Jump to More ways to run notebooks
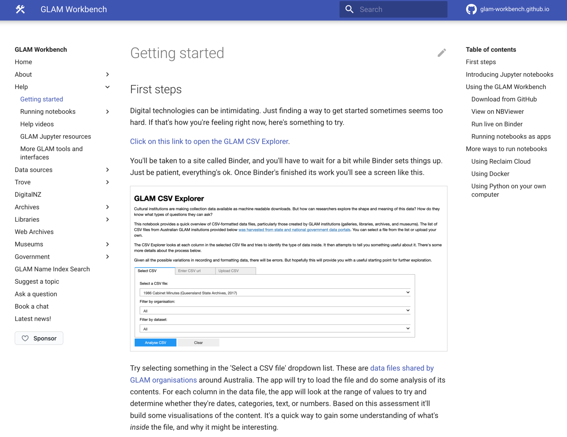The width and height of the screenshot is (567, 437). pos(506,149)
